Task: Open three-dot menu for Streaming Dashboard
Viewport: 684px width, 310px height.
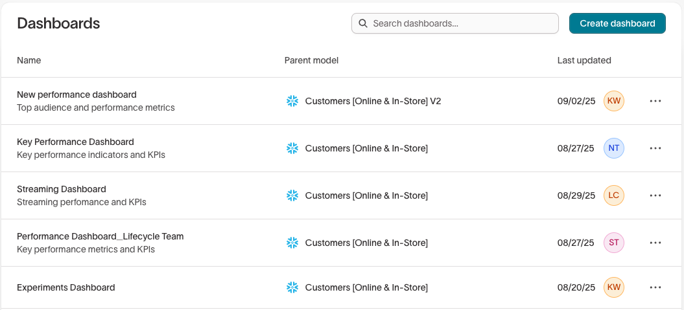Action: [655, 195]
